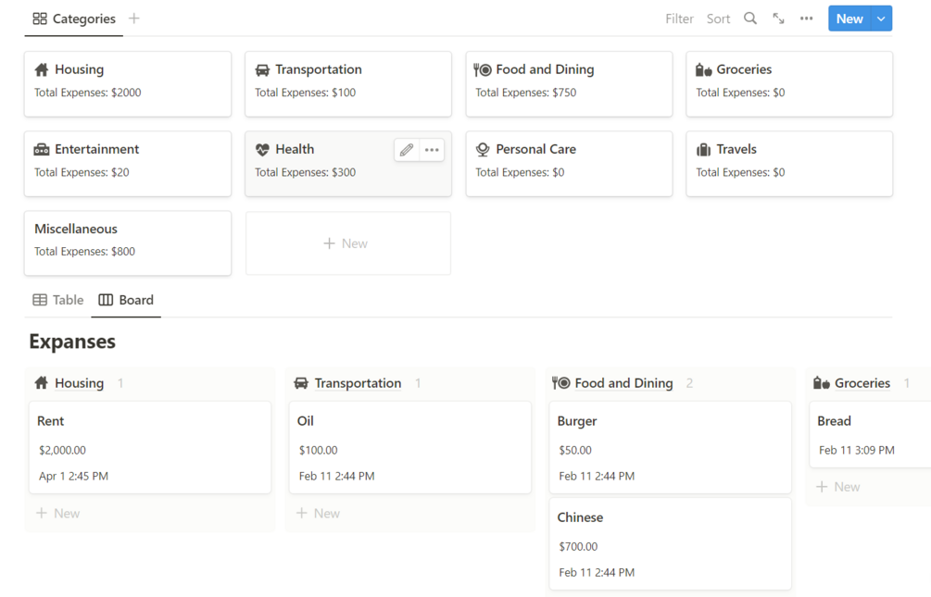Click the Personal Care icon

tap(484, 148)
